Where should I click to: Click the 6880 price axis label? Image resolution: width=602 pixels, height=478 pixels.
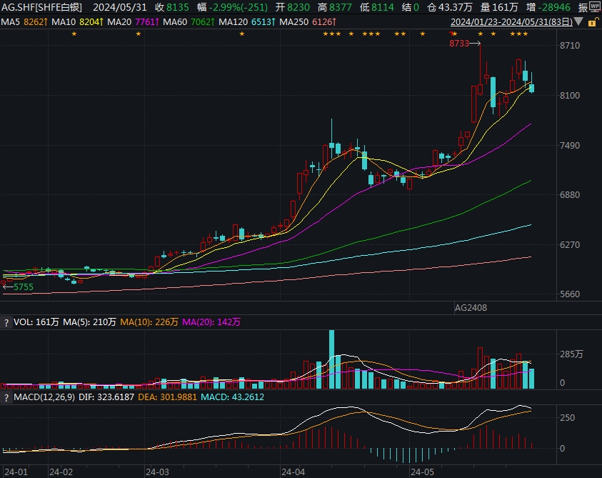pos(570,194)
